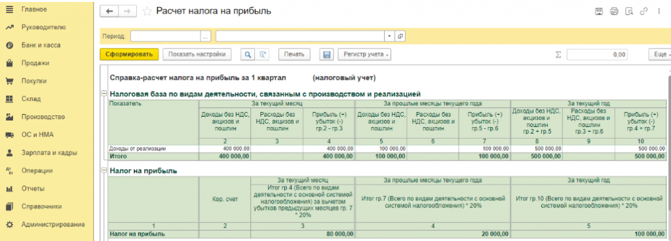Click the Сформировать button
This screenshot has height=241, width=671.
pos(129,54)
